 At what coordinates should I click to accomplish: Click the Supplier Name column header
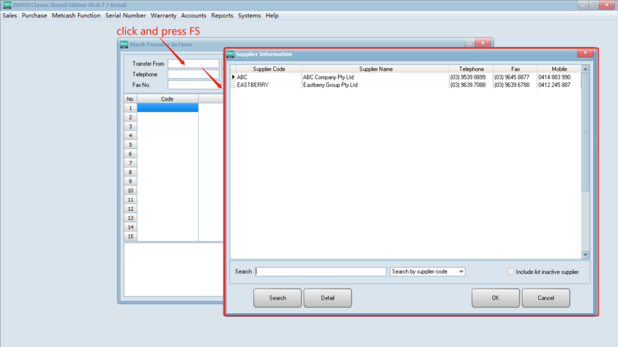pyautogui.click(x=375, y=69)
